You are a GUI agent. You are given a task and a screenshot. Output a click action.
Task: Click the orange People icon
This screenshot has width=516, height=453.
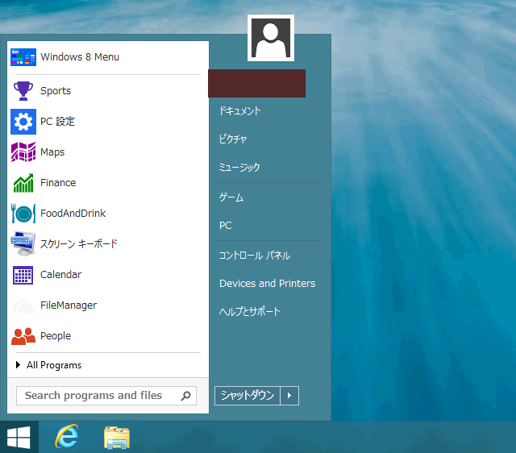click(23, 336)
